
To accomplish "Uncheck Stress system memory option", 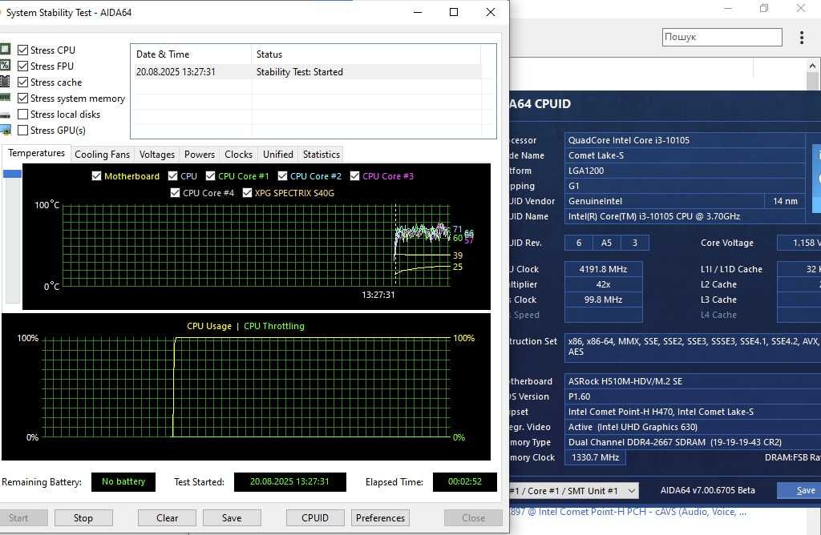I will click(22, 99).
